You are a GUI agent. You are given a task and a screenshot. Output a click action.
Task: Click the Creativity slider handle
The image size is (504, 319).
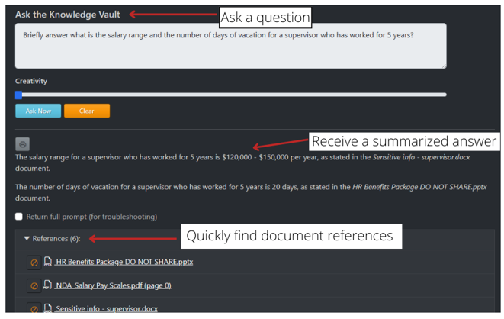pyautogui.click(x=19, y=95)
